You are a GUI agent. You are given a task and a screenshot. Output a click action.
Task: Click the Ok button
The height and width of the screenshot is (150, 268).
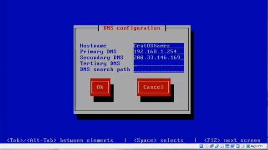[x=100, y=87]
